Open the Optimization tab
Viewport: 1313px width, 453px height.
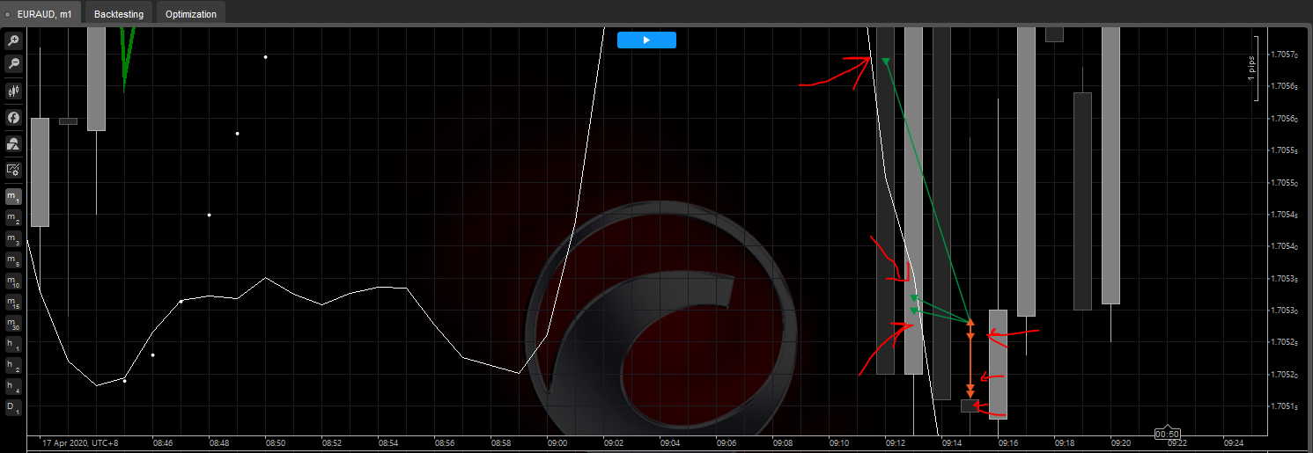[191, 13]
